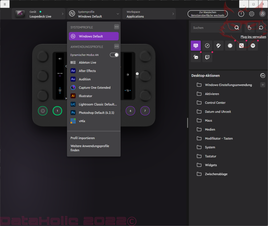Open the settings gear icon
This screenshot has height=226, width=268.
(252, 14)
